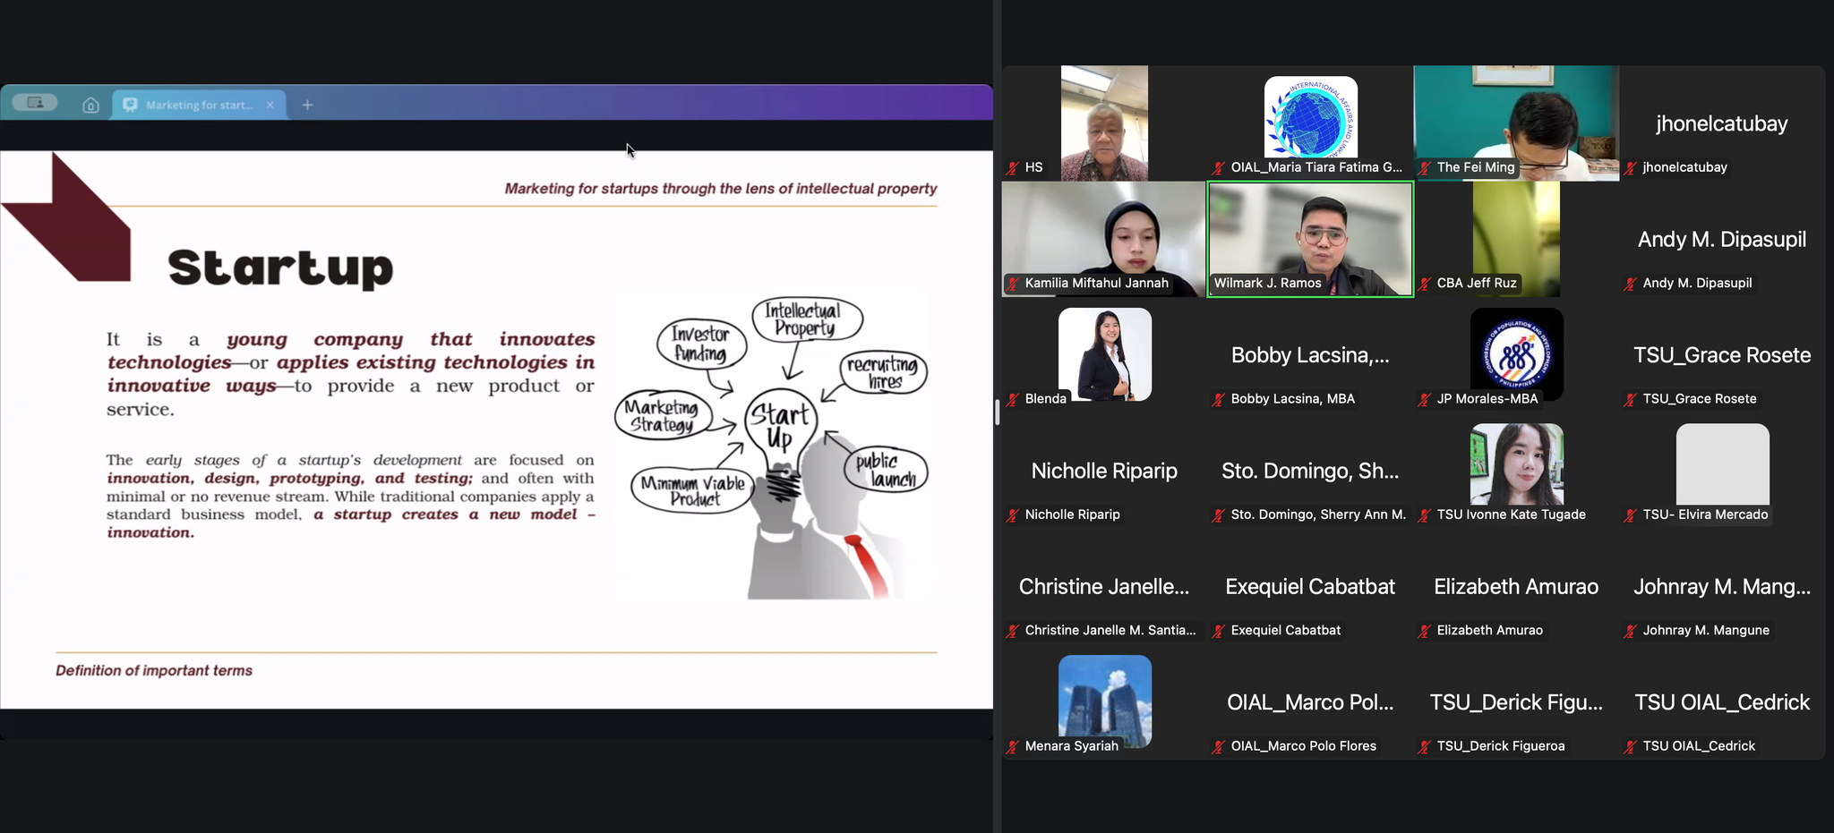Click Blenda's profile photo

(1104, 354)
